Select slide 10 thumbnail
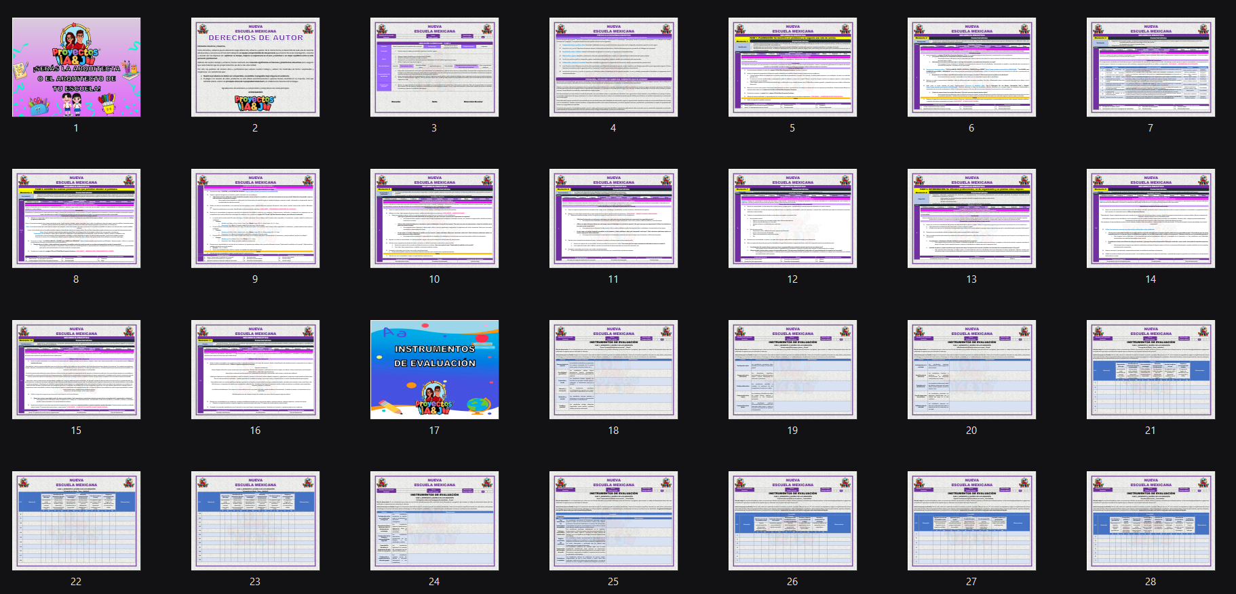1236x594 pixels. coord(434,218)
